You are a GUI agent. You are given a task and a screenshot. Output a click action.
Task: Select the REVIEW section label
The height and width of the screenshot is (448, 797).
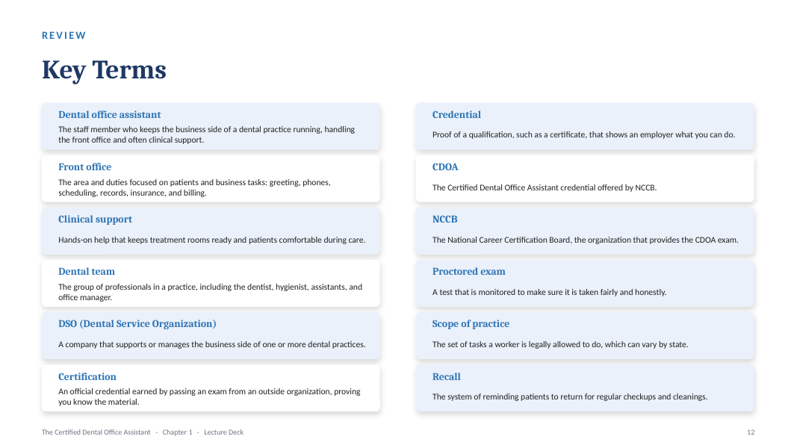[64, 36]
